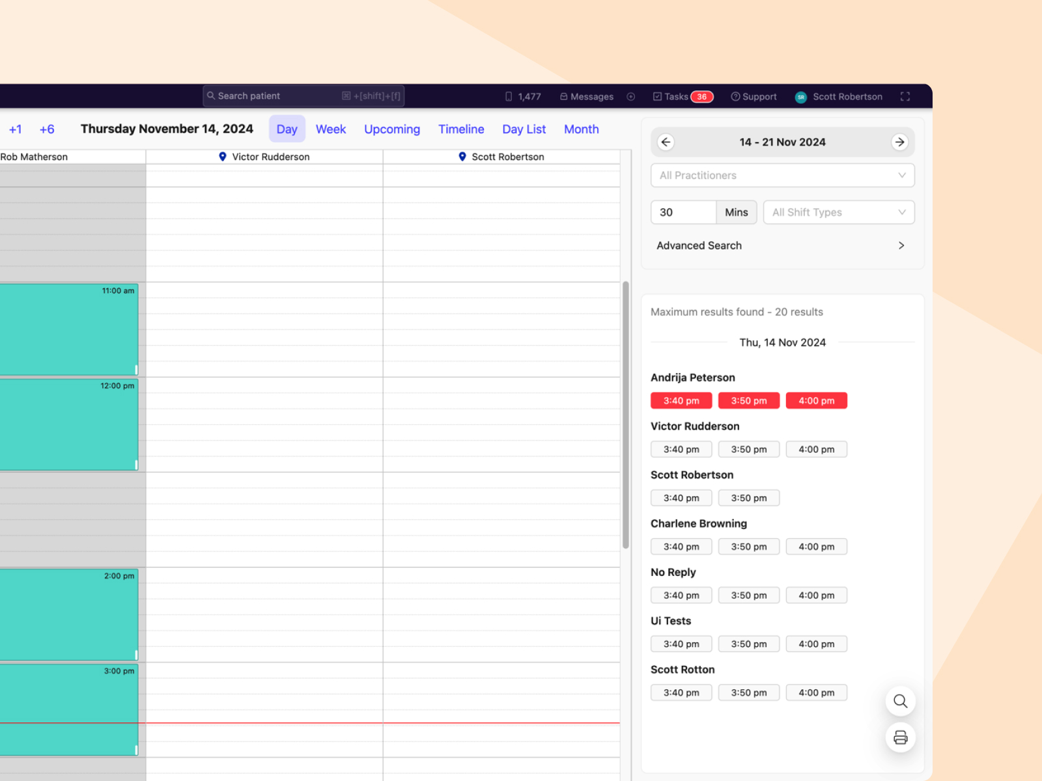
Task: Switch to the Timeline tab
Action: 461,129
